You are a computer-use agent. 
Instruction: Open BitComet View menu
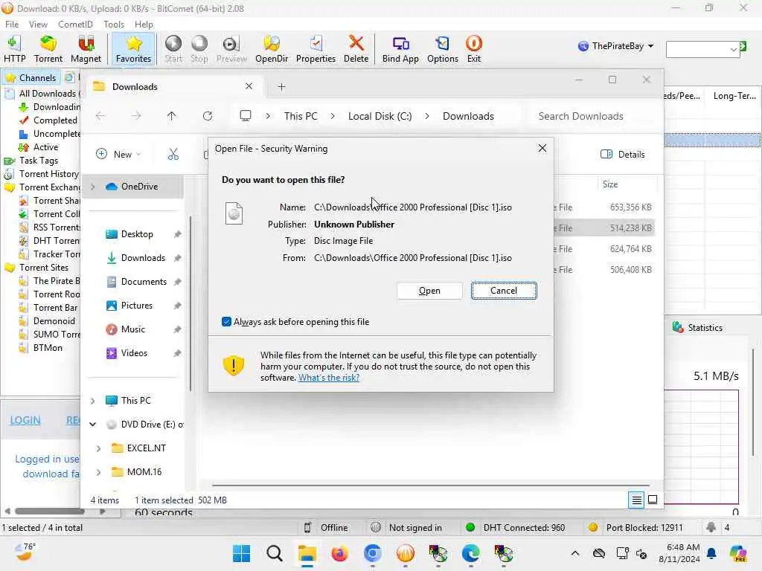click(38, 25)
